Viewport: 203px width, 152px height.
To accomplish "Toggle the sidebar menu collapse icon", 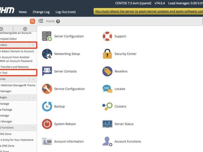I will [41, 21].
